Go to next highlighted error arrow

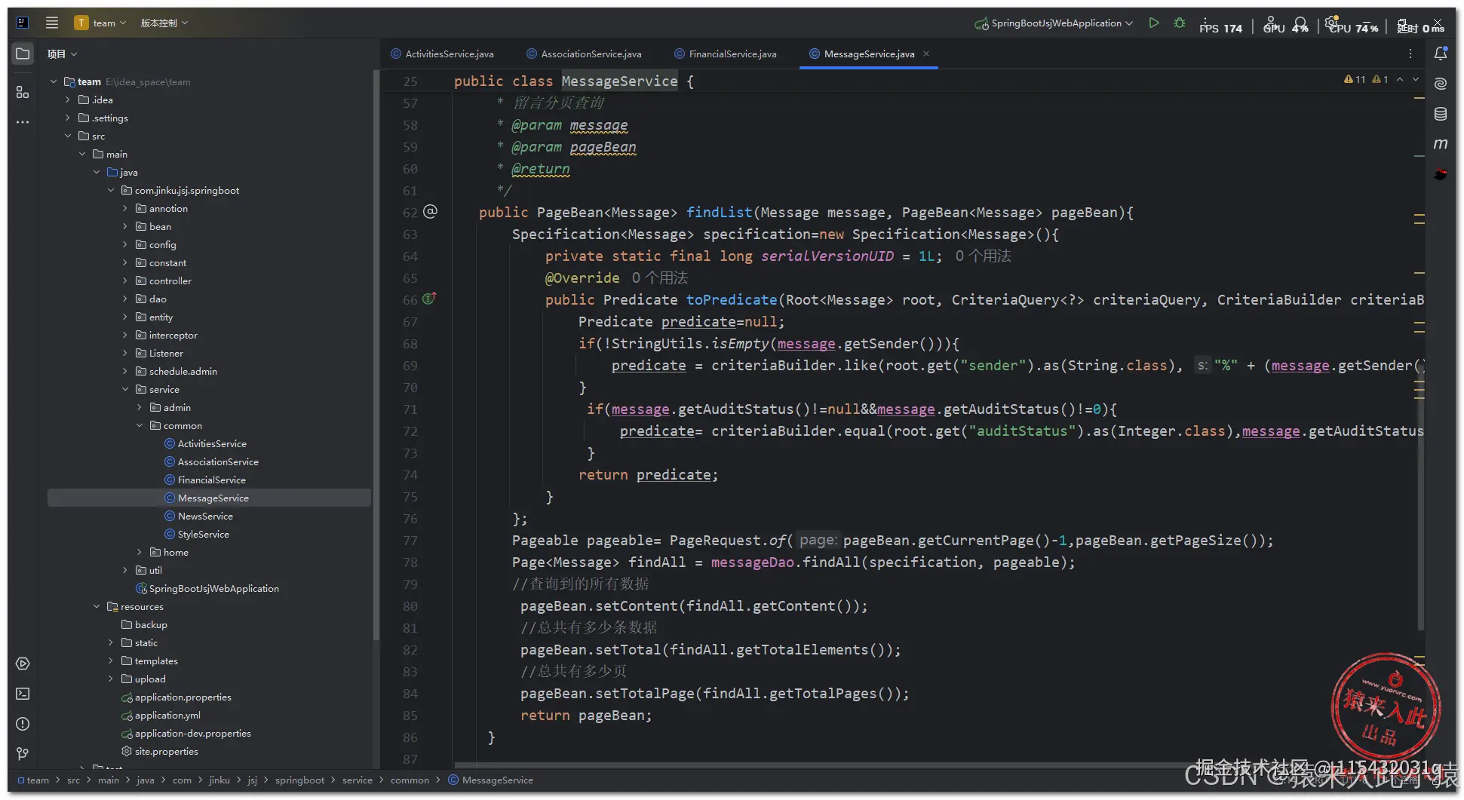1416,79
